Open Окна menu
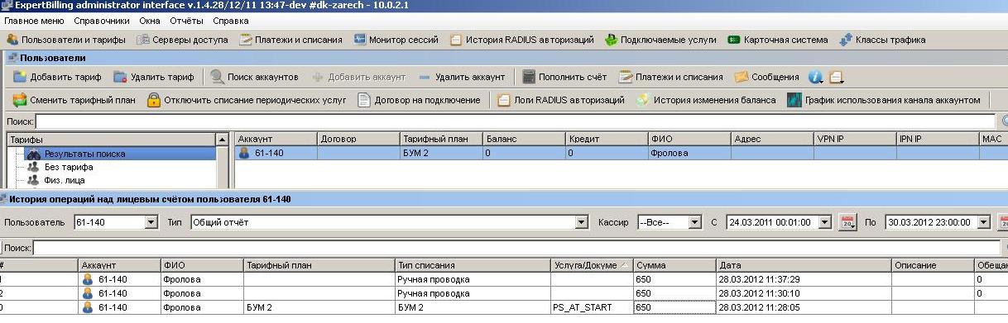Screen dimensions: 1008x323 pyautogui.click(x=150, y=20)
